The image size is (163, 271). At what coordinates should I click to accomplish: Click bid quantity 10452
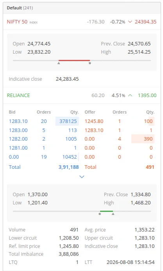(x=70, y=157)
